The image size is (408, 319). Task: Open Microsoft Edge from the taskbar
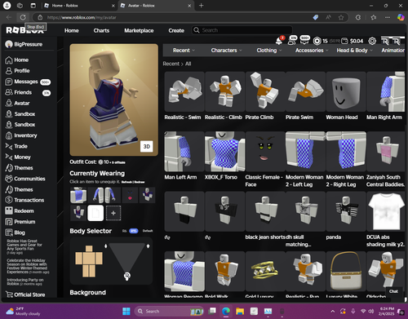tap(226, 311)
